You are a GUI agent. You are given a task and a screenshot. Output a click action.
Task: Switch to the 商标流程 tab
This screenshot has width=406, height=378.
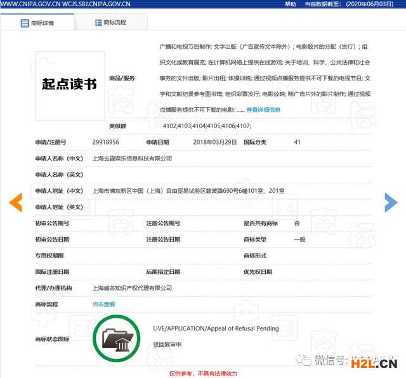click(111, 22)
